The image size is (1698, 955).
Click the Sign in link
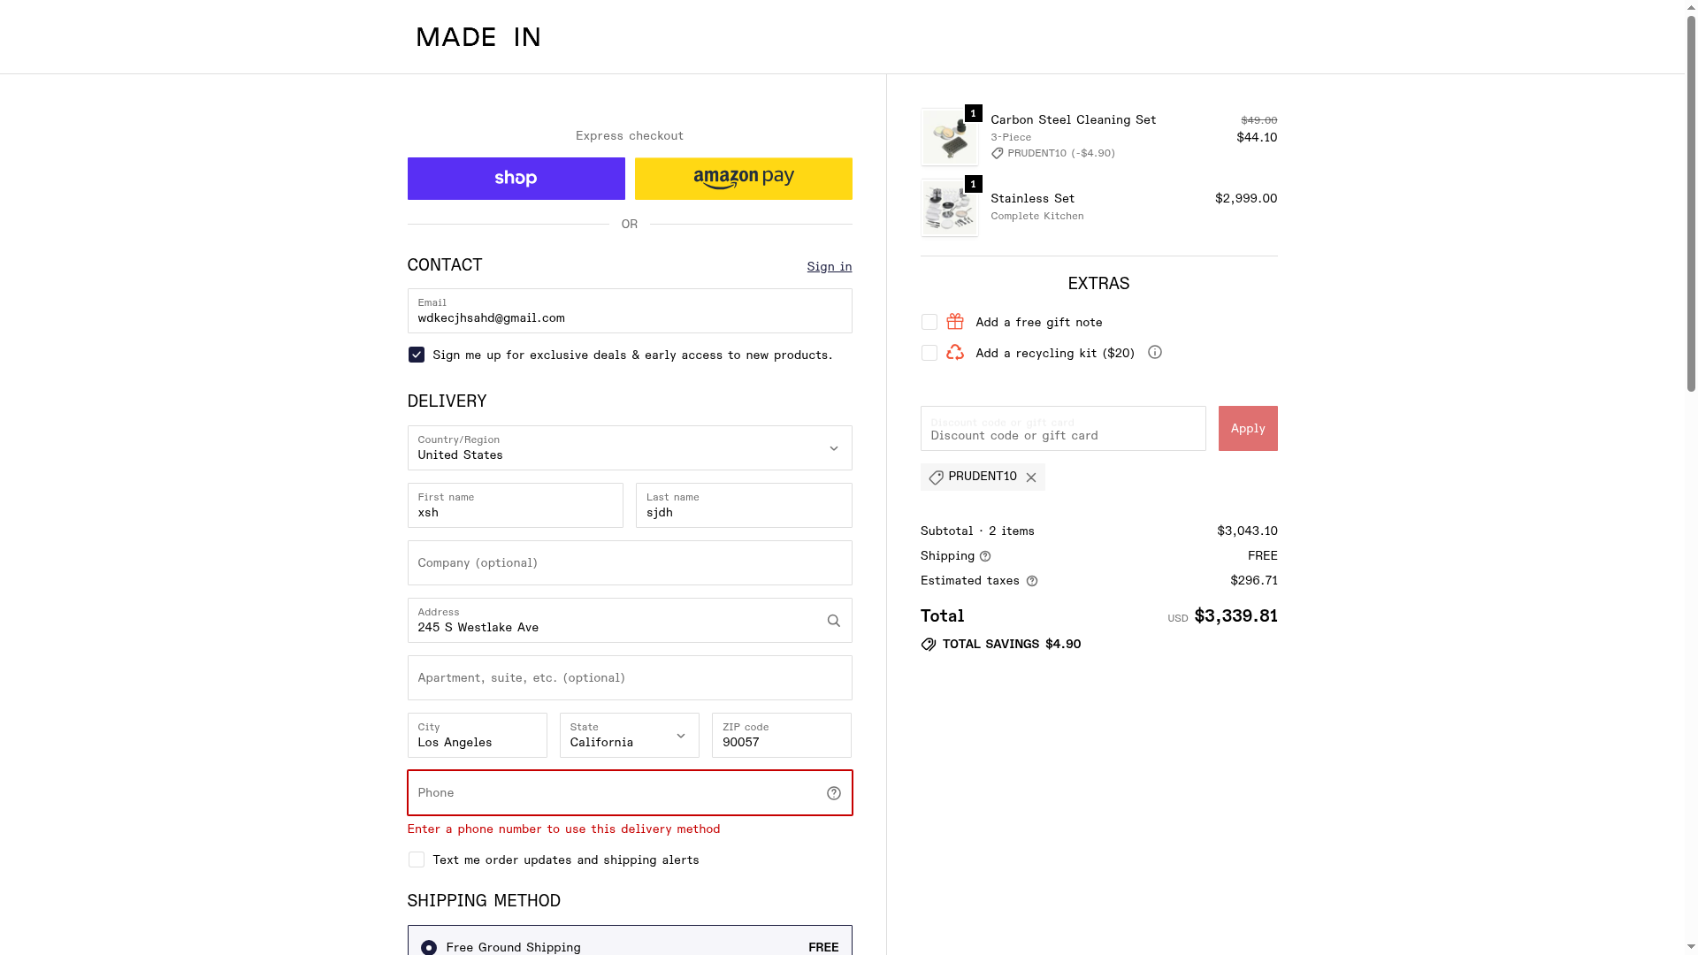830,266
